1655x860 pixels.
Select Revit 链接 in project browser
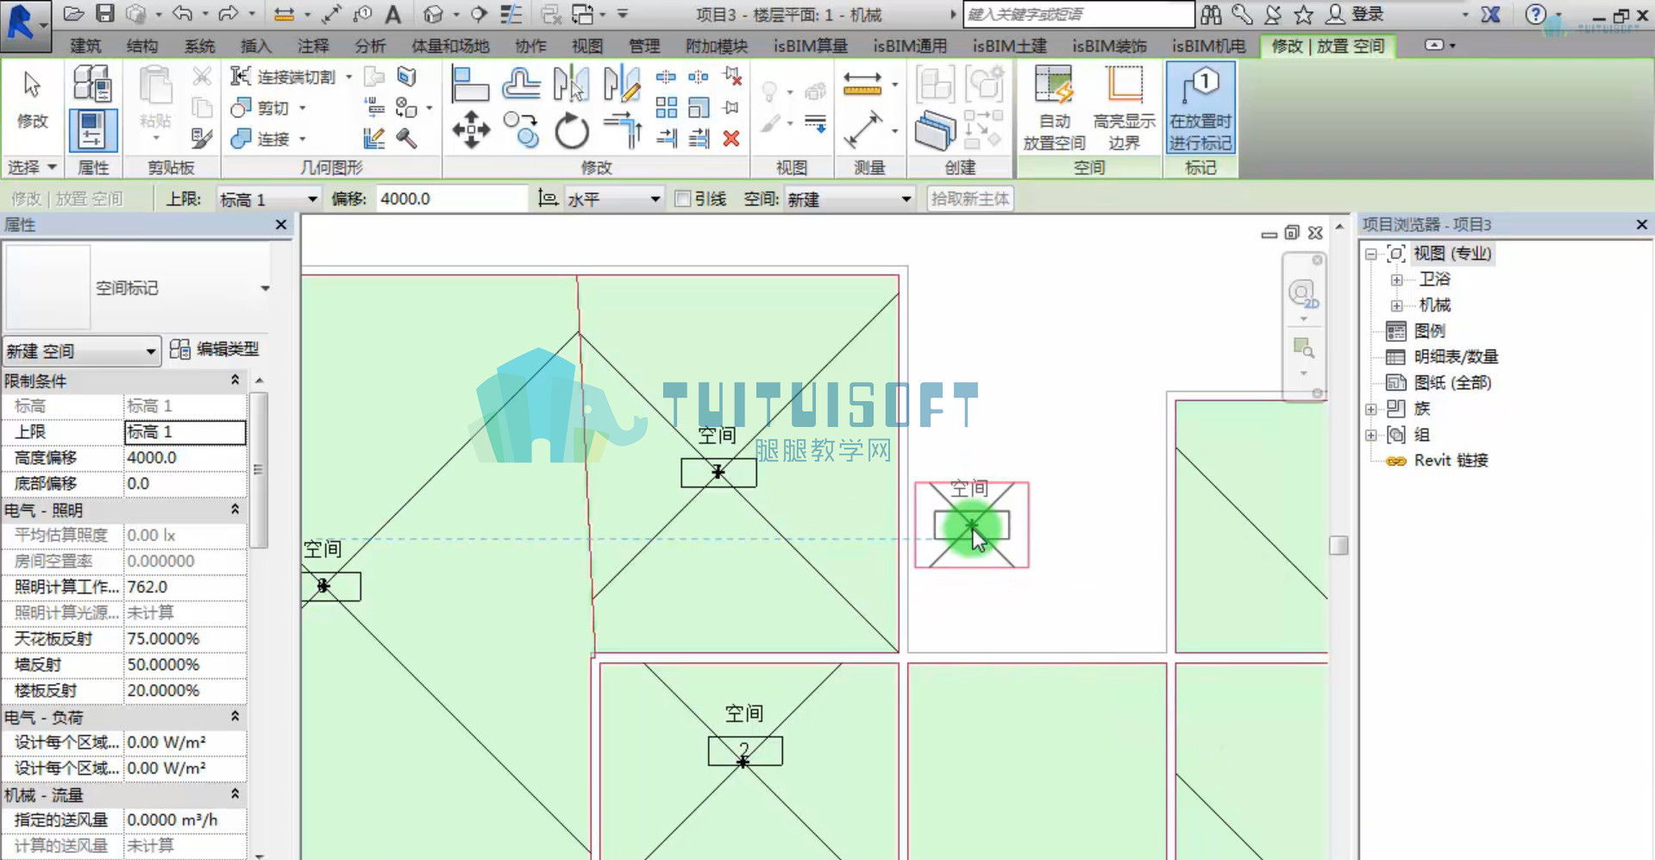[x=1451, y=461]
